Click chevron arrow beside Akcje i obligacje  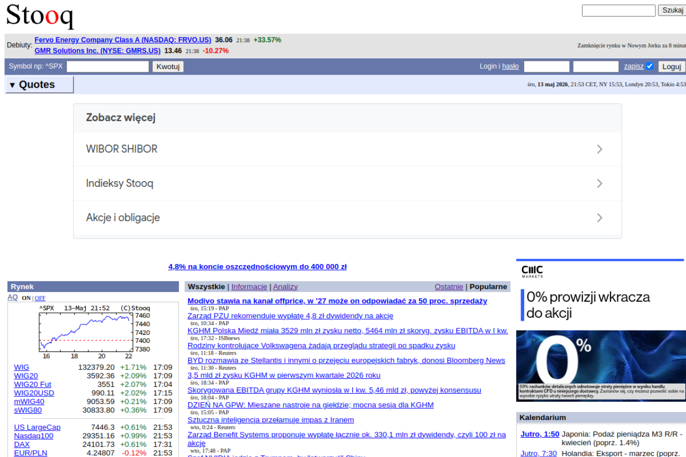(x=600, y=218)
